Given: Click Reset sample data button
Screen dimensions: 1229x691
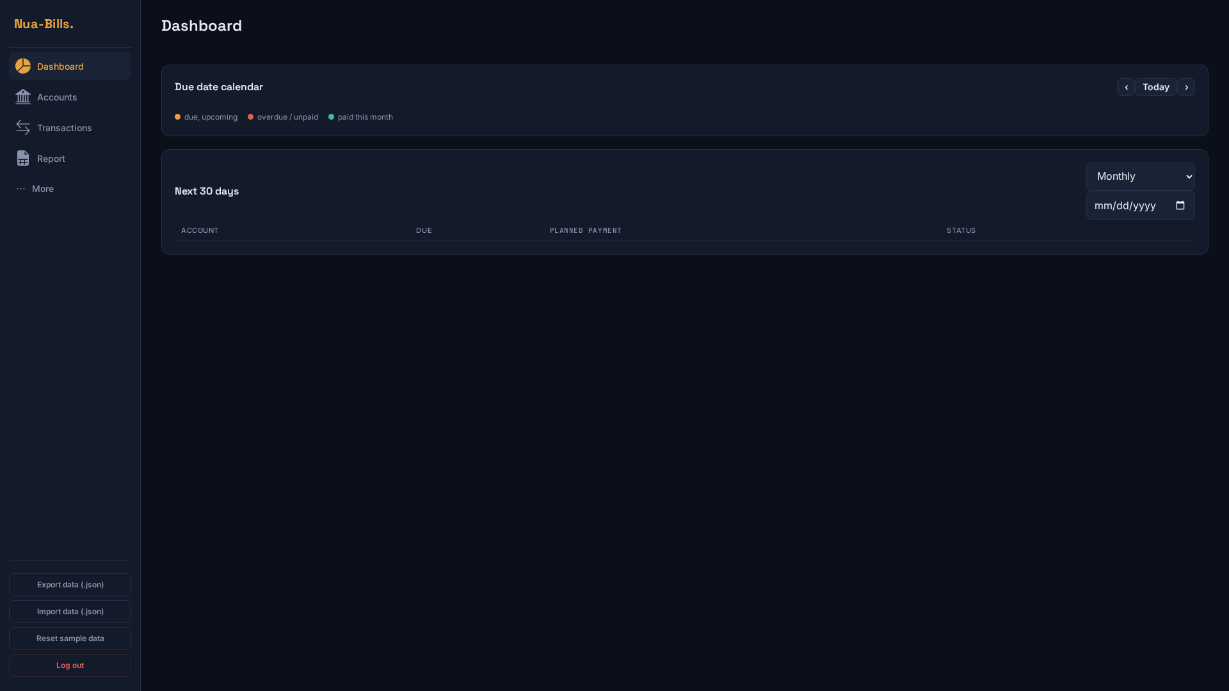Looking at the screenshot, I should 70,639.
